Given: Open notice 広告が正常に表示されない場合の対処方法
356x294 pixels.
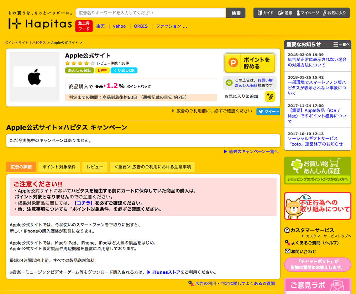Looking at the screenshot, I should point(317,62).
